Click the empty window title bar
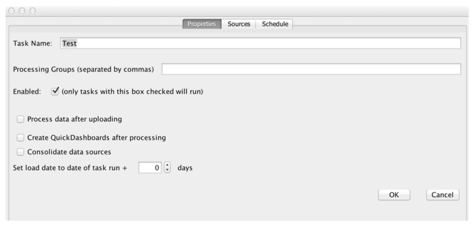Screen dimensions: 476x236 [x=238, y=11]
